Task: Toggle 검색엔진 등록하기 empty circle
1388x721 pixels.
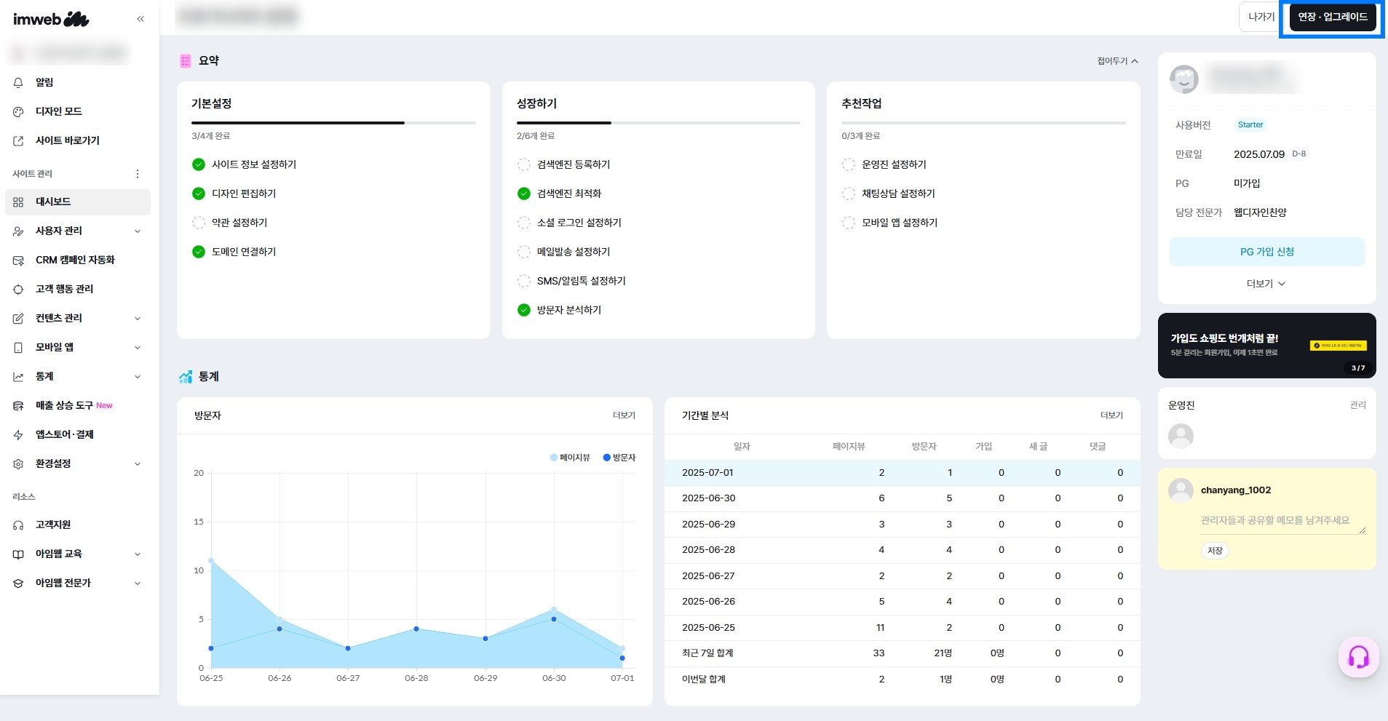Action: [523, 164]
